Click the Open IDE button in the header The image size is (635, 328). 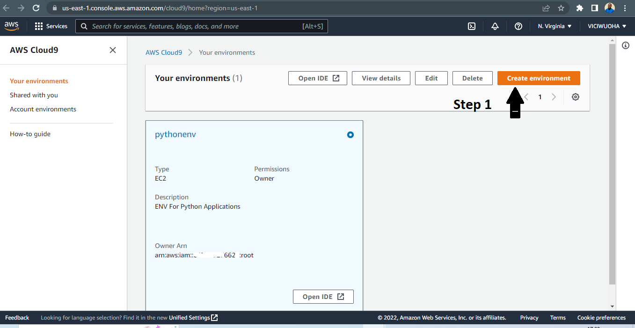318,78
